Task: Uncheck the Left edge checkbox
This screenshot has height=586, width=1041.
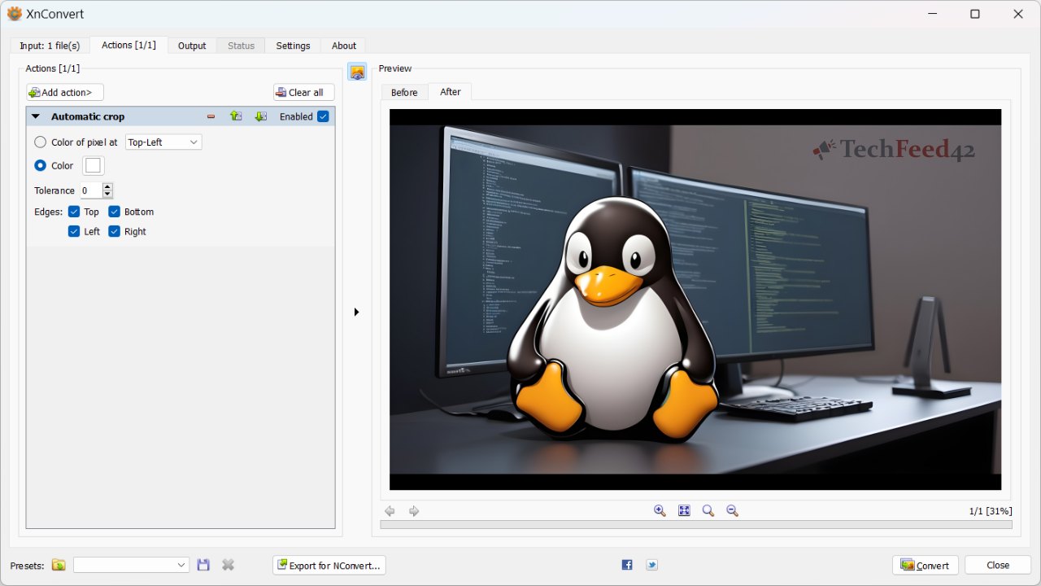Action: point(74,232)
